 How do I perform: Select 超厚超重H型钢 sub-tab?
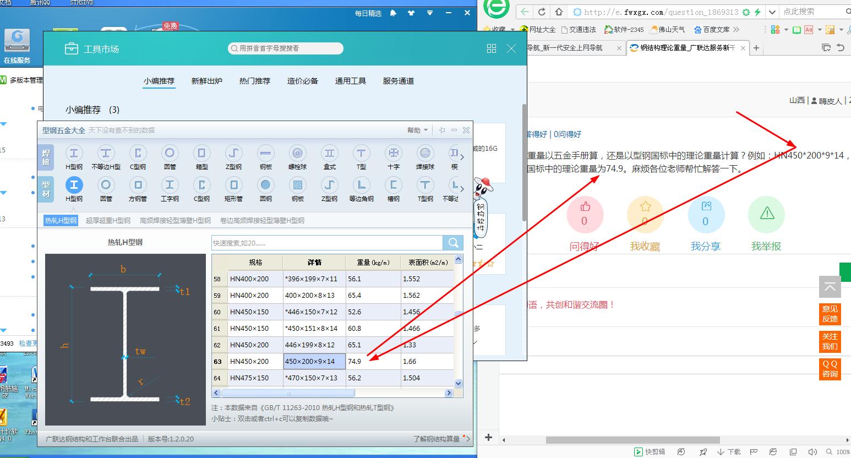coord(108,221)
